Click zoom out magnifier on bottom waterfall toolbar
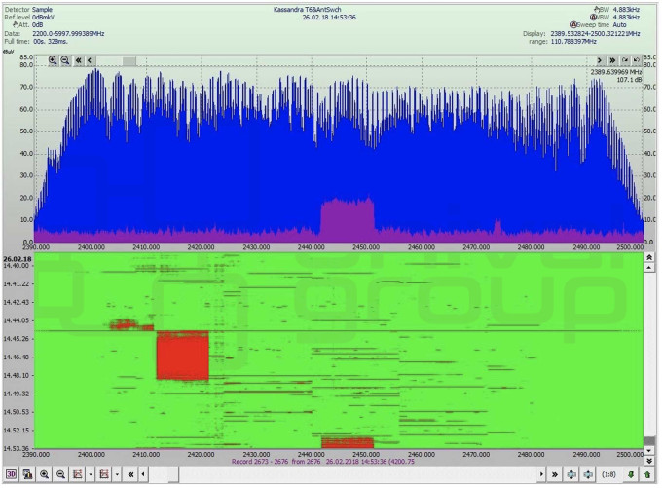 (59, 474)
